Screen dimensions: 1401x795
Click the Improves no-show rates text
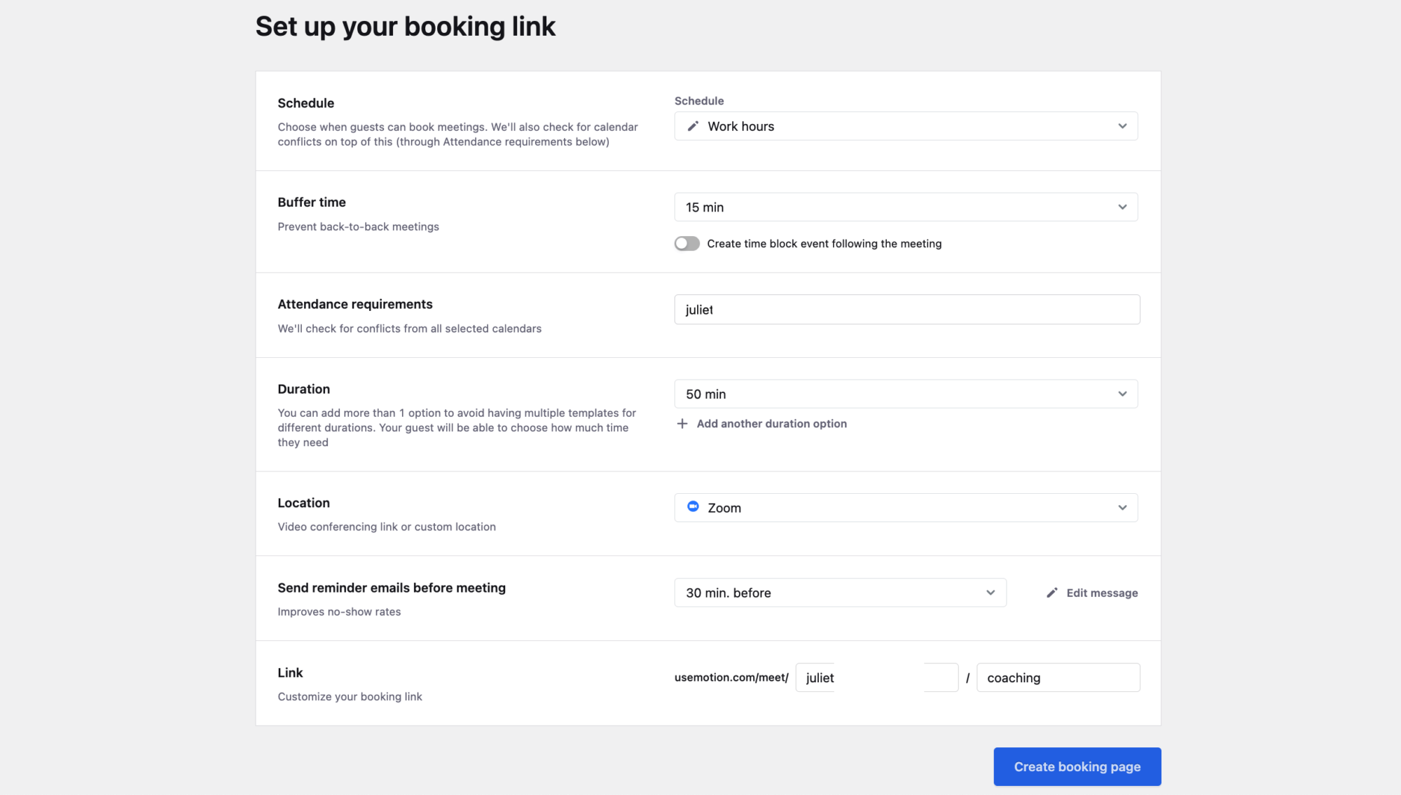[339, 611]
